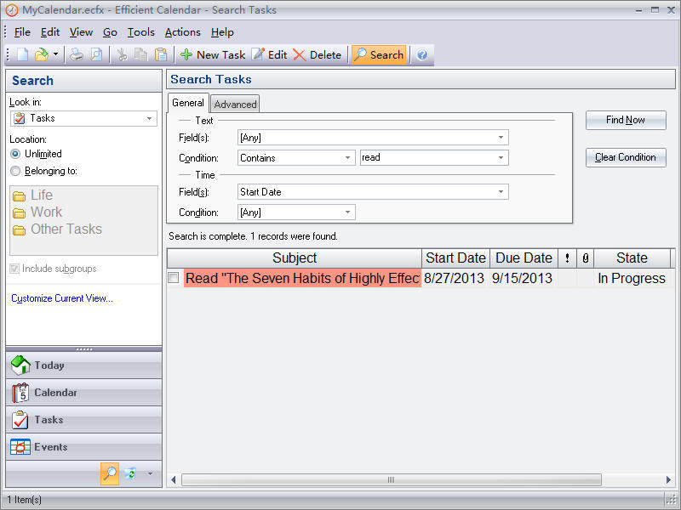Select the Life folder
The height and width of the screenshot is (510, 681).
[x=32, y=195]
